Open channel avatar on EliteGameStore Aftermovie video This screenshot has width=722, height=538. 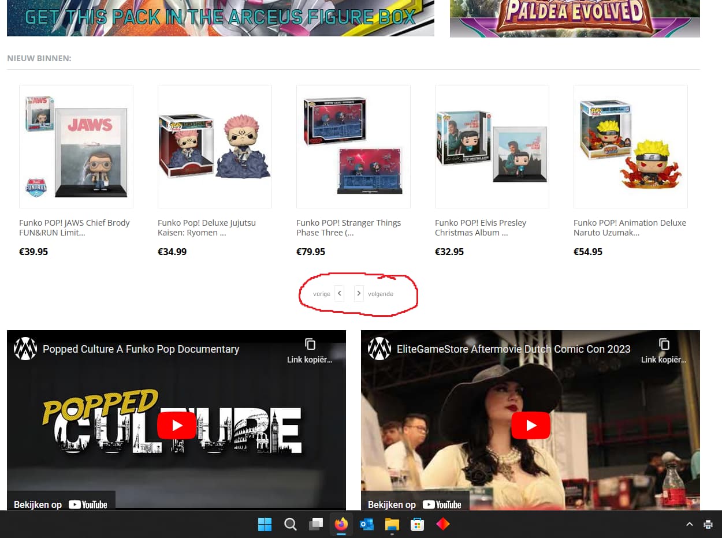[379, 349]
